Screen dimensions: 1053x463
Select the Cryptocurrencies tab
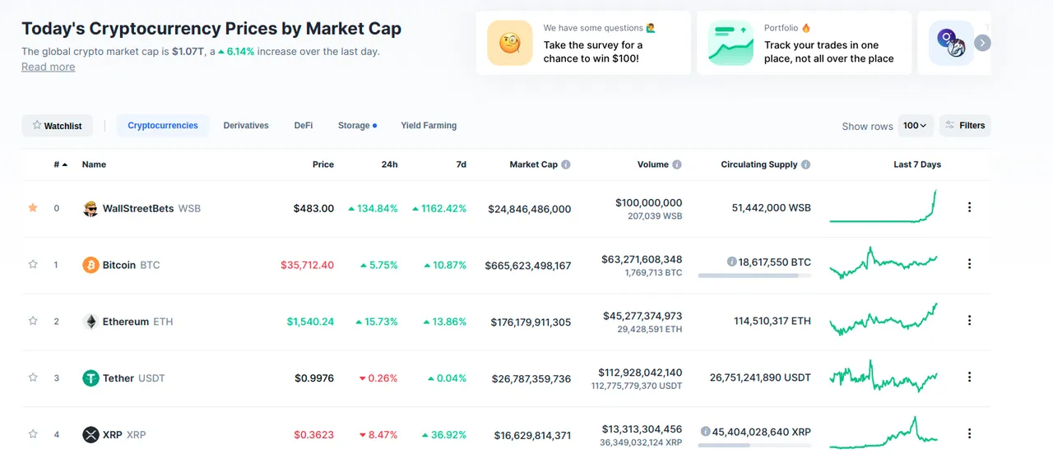coord(163,126)
